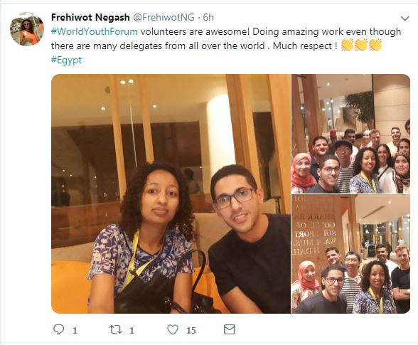Click the envelope direct message icon
The height and width of the screenshot is (345, 418).
tap(229, 329)
